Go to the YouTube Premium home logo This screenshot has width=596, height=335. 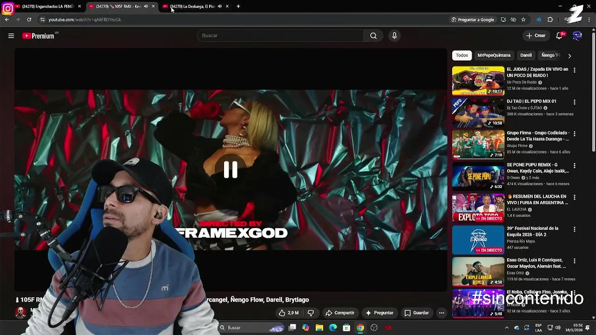point(39,36)
